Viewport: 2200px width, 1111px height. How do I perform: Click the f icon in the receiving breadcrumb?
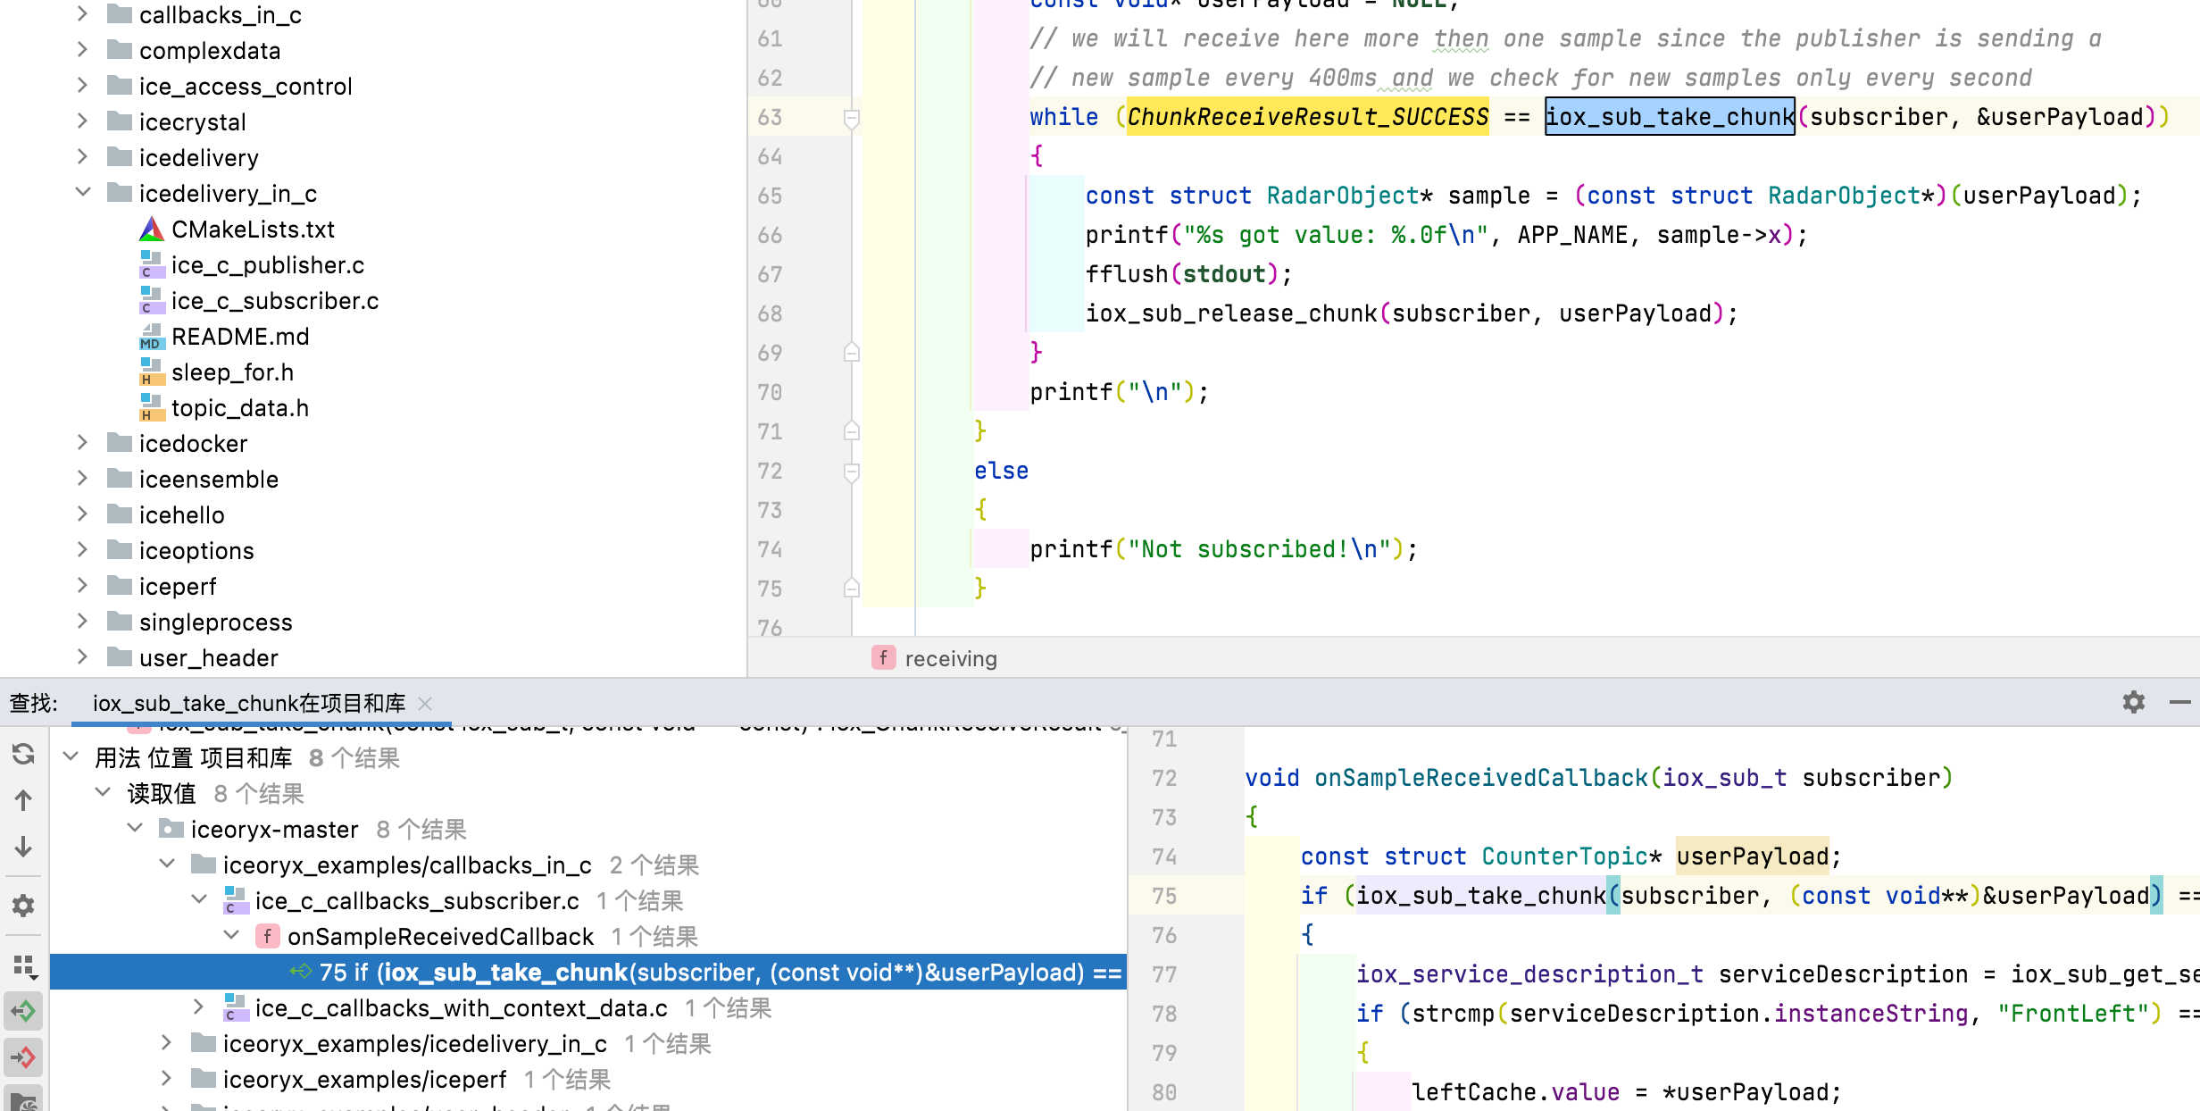point(883,657)
